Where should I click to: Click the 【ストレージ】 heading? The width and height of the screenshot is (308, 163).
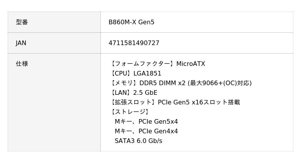(130, 112)
